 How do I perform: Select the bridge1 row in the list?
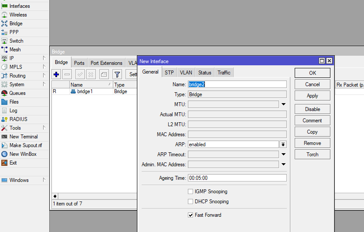[x=95, y=91]
